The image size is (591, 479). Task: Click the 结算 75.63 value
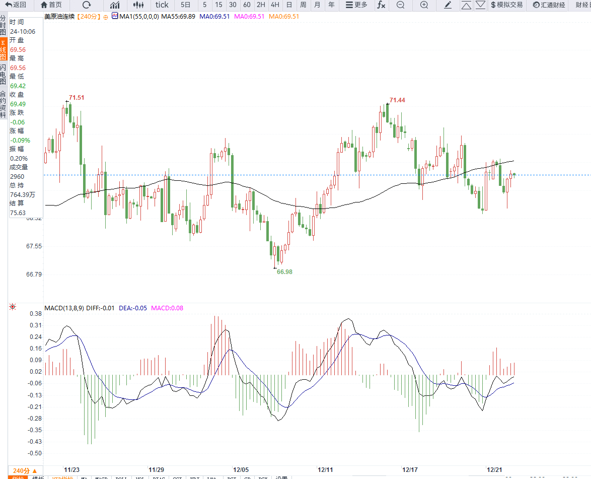tap(18, 213)
